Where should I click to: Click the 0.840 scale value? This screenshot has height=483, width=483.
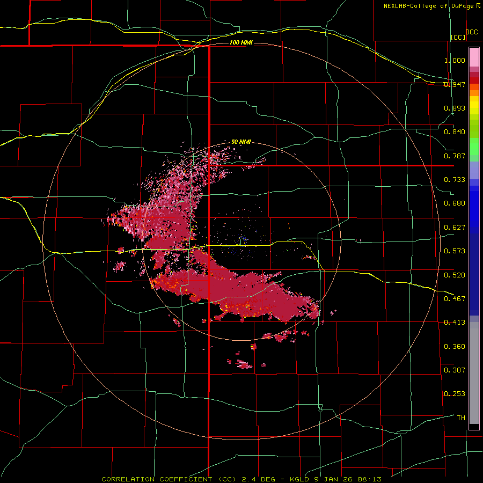point(455,132)
